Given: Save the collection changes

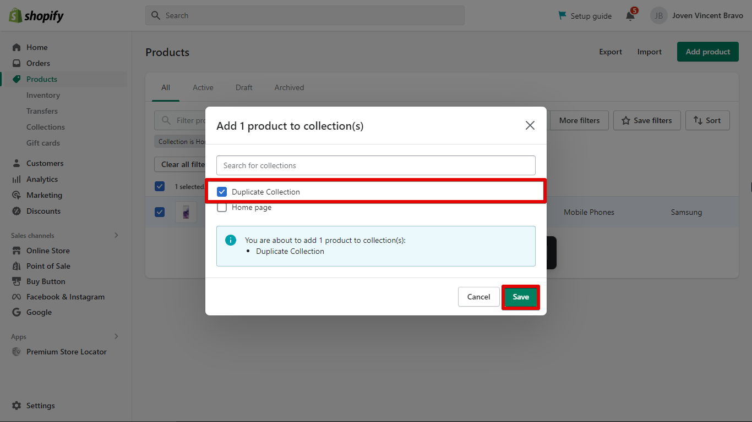Looking at the screenshot, I should (x=520, y=297).
